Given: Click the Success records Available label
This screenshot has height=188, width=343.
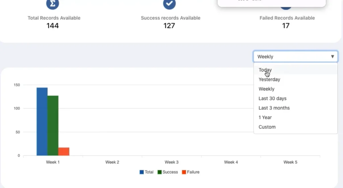Looking at the screenshot, I should click(x=170, y=18).
